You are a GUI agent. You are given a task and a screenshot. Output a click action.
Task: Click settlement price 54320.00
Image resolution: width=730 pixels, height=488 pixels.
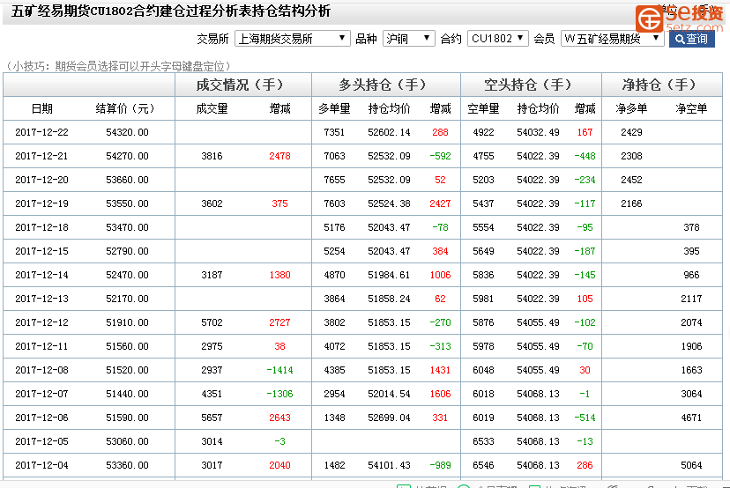127,133
